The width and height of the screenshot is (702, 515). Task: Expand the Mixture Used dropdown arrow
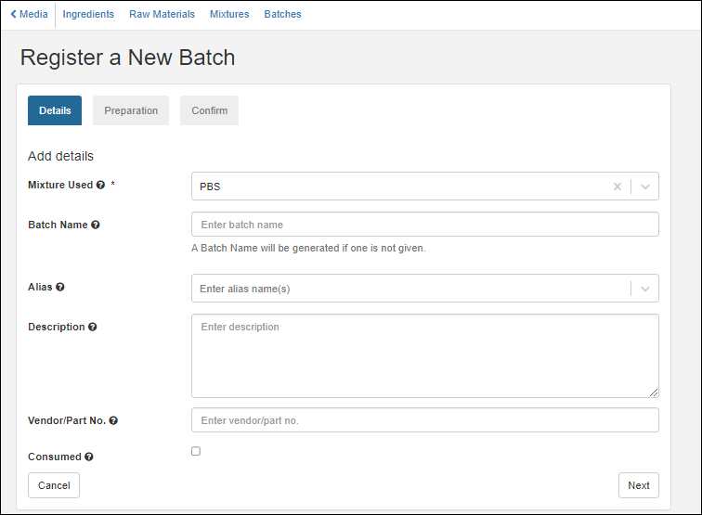pos(645,187)
